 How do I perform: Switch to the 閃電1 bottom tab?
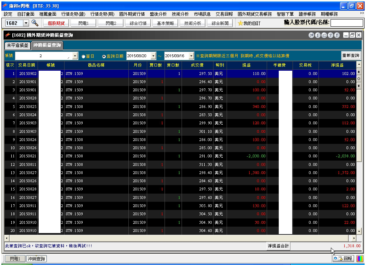click(x=15, y=259)
